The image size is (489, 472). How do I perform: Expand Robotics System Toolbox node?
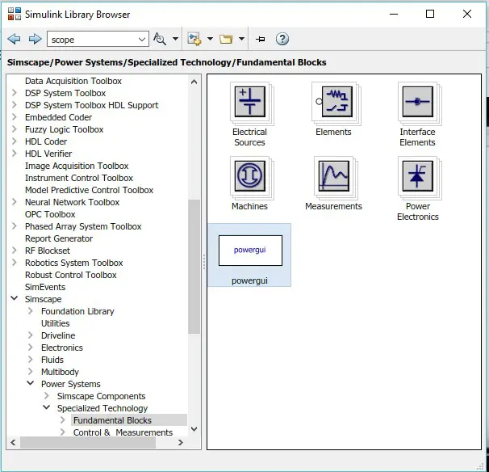(15, 263)
